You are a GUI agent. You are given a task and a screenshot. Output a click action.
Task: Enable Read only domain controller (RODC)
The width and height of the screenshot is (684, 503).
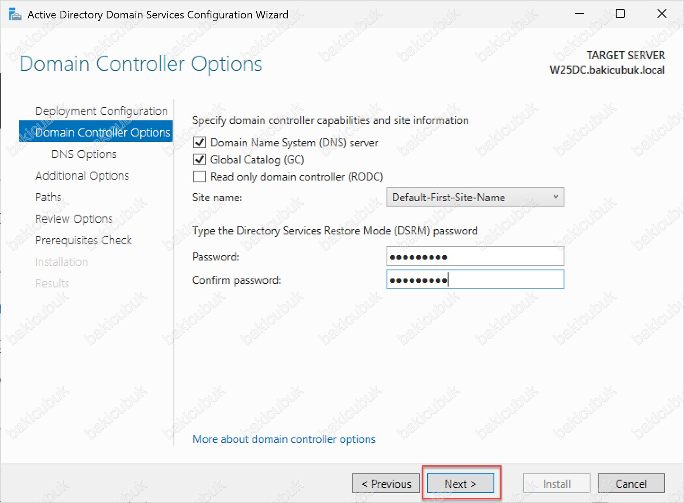(x=200, y=177)
